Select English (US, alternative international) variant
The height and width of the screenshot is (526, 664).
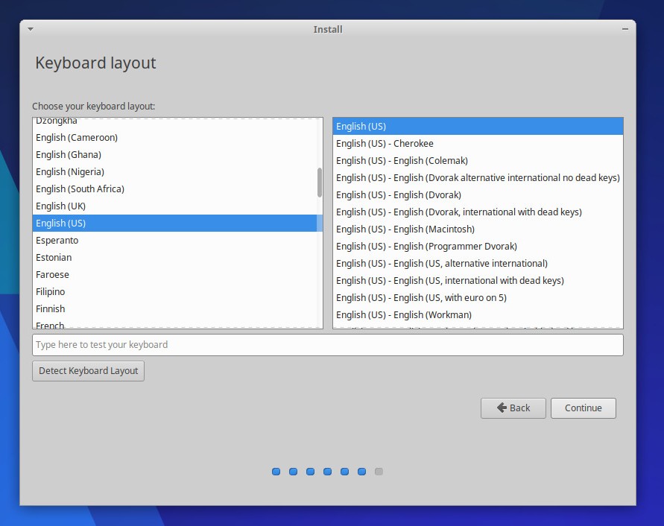tap(478, 264)
